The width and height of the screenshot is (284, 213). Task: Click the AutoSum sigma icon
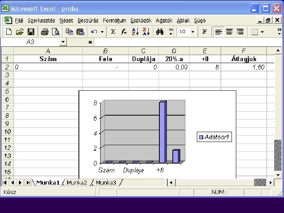click(113, 32)
